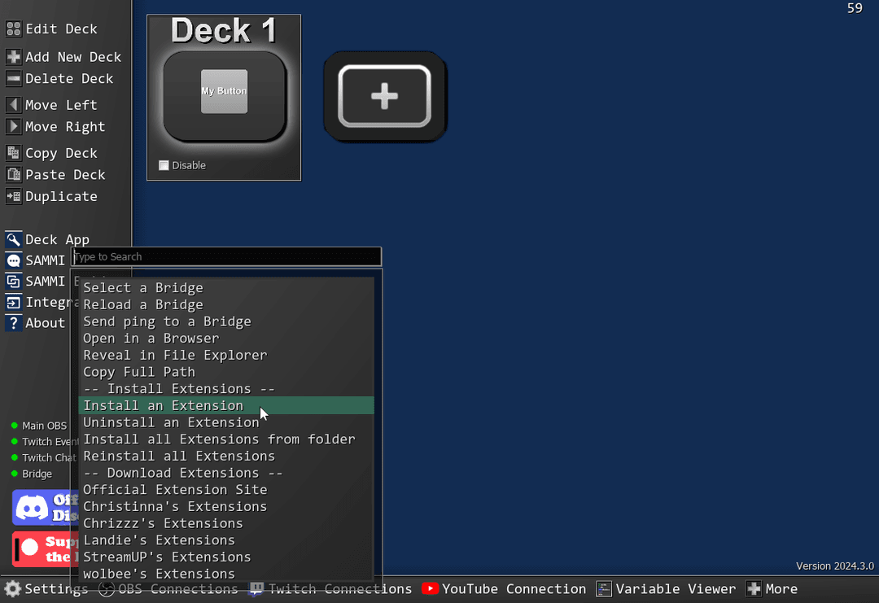Viewport: 879px width, 603px height.
Task: Click the add new deck plus tile
Action: 384,96
